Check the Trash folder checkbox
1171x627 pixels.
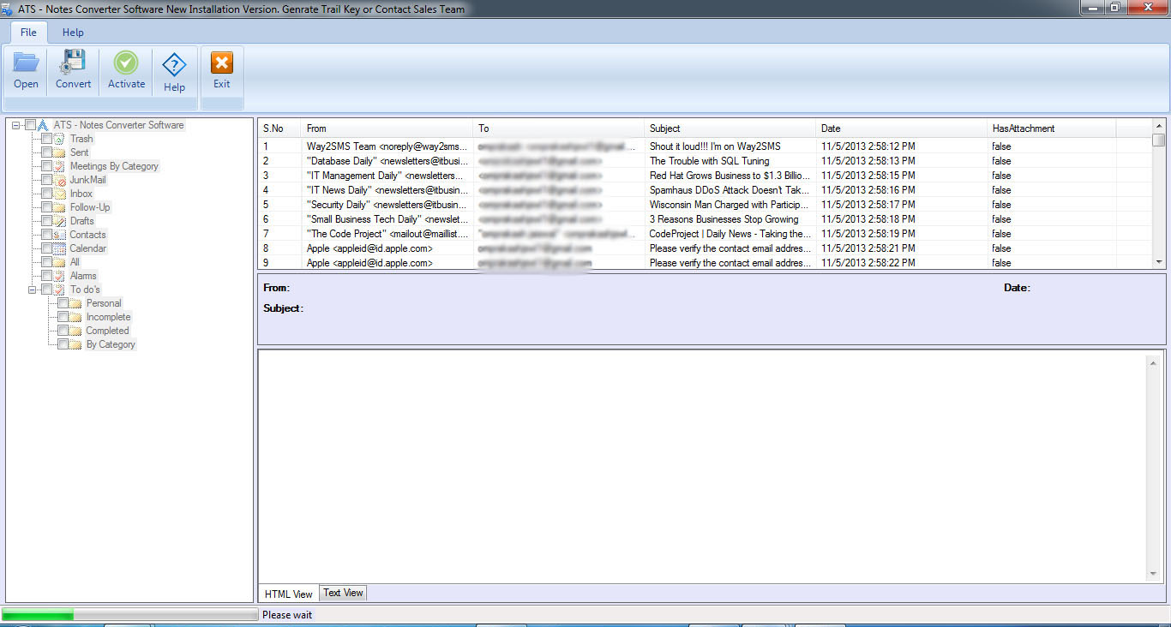pyautogui.click(x=48, y=138)
